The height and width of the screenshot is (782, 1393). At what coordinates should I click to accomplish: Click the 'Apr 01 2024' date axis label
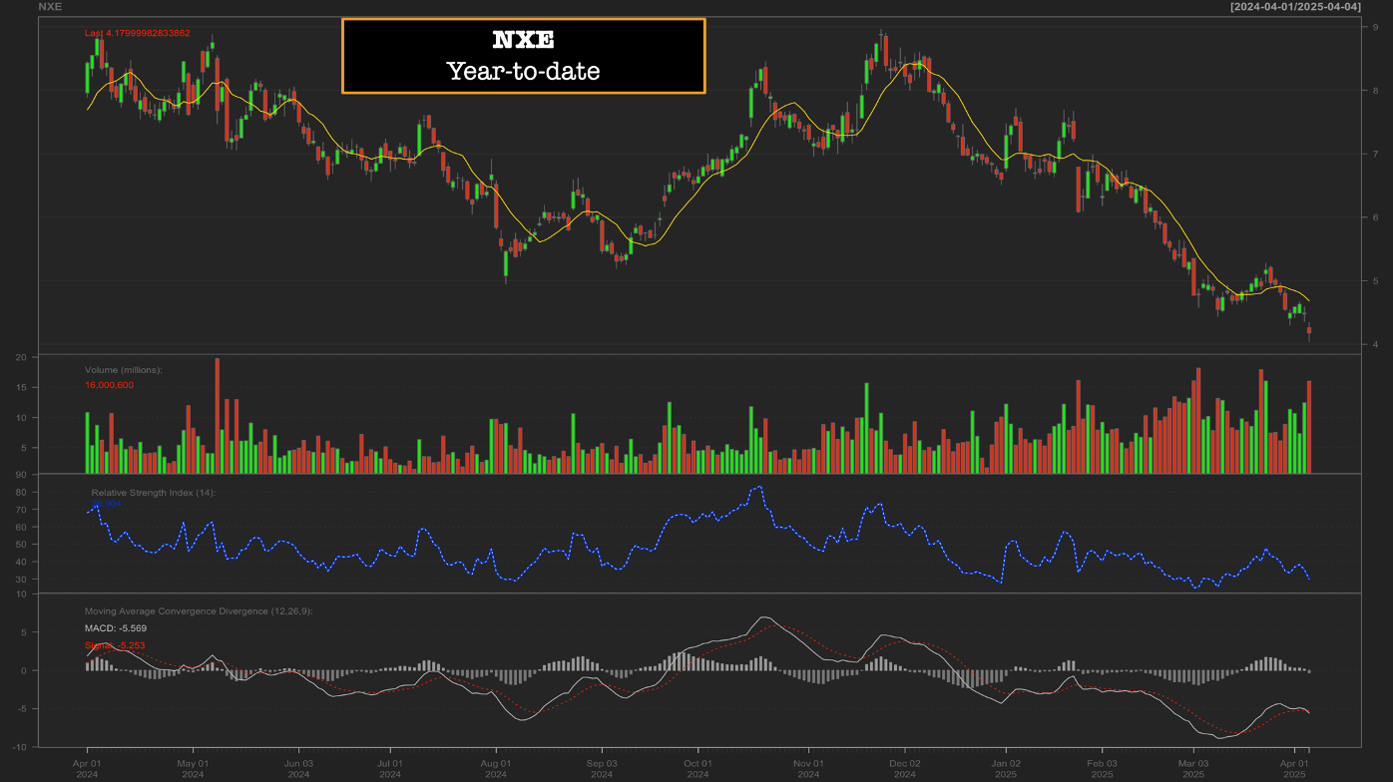[x=87, y=768]
